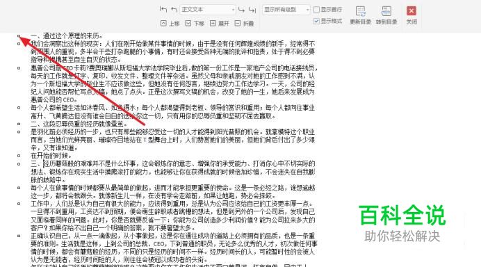Select bullet of paragraph starting 工作中，人们总是
Image resolution: width=481 pixels, height=267 pixels.
(19, 204)
